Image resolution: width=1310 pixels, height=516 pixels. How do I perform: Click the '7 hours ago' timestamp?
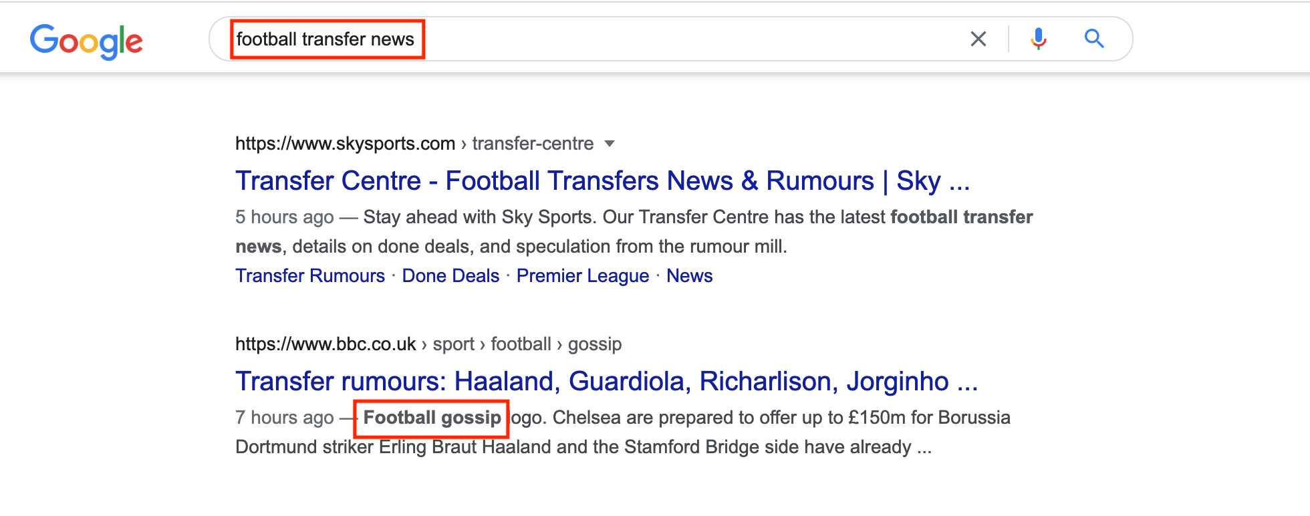coord(284,418)
